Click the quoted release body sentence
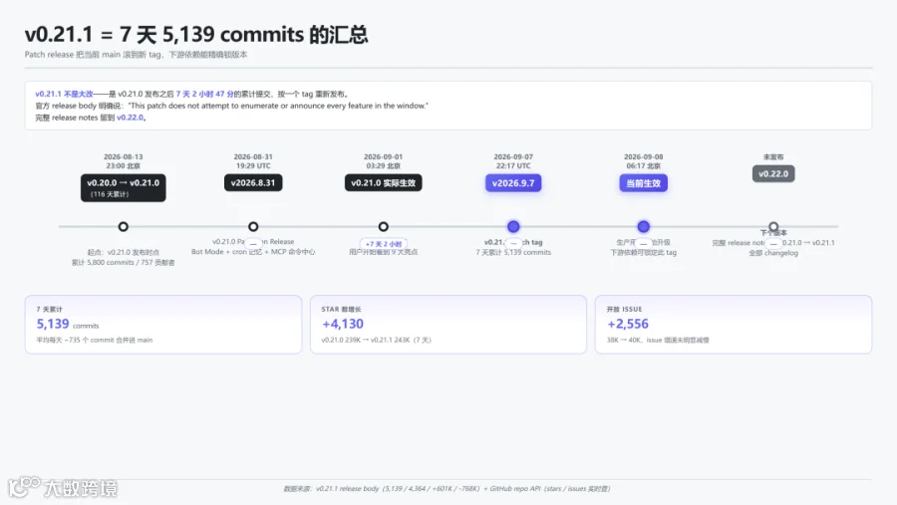Viewport: 897px width, 505px height. (278, 106)
